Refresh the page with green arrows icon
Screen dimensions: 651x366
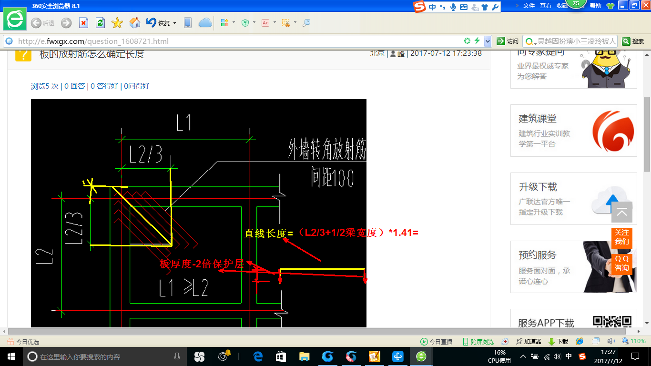(100, 23)
